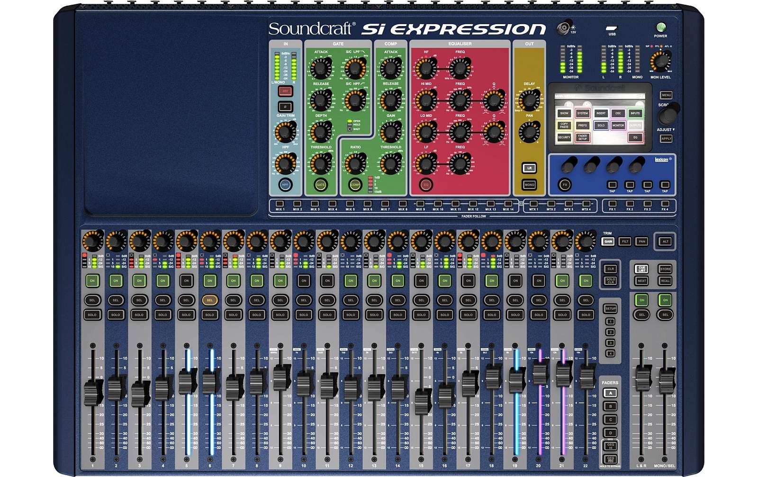Click the RECALL button
The image size is (758, 477).
665,281
